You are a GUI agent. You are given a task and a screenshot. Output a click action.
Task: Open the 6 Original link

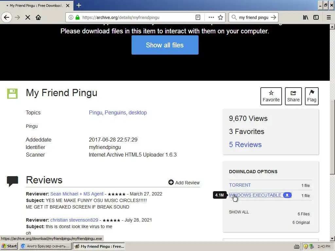click(301, 222)
